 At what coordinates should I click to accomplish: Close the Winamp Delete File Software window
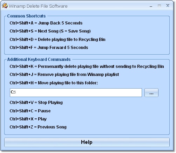pos(168,6)
